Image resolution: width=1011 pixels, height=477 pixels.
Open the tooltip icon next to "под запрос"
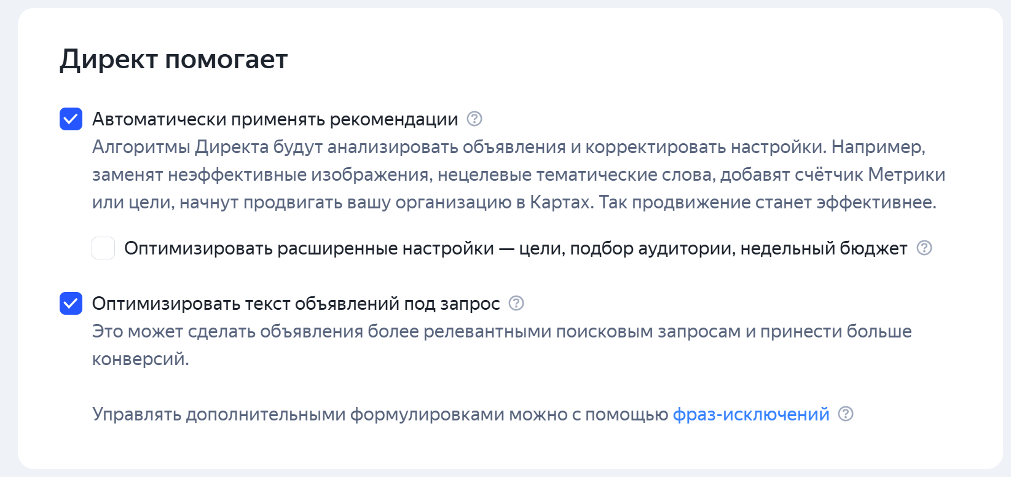coord(516,303)
